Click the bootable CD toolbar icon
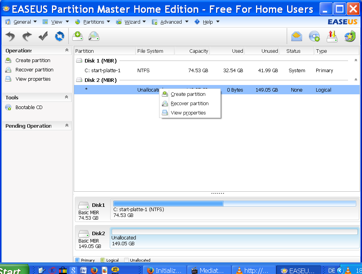This screenshot has width=362, height=274. [314, 36]
